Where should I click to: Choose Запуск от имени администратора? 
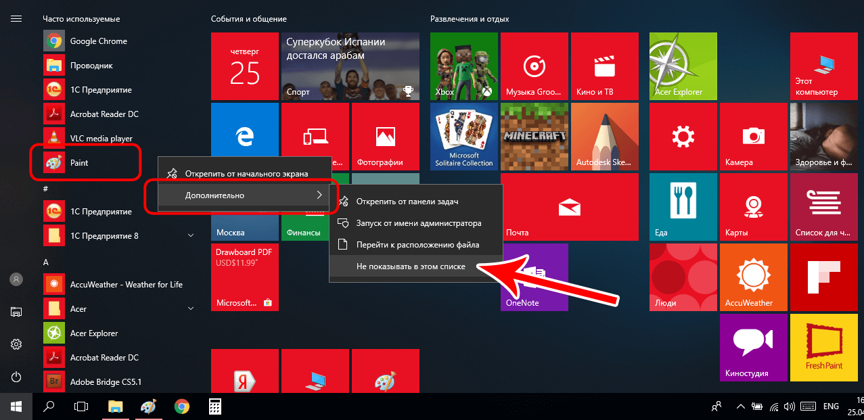point(419,223)
